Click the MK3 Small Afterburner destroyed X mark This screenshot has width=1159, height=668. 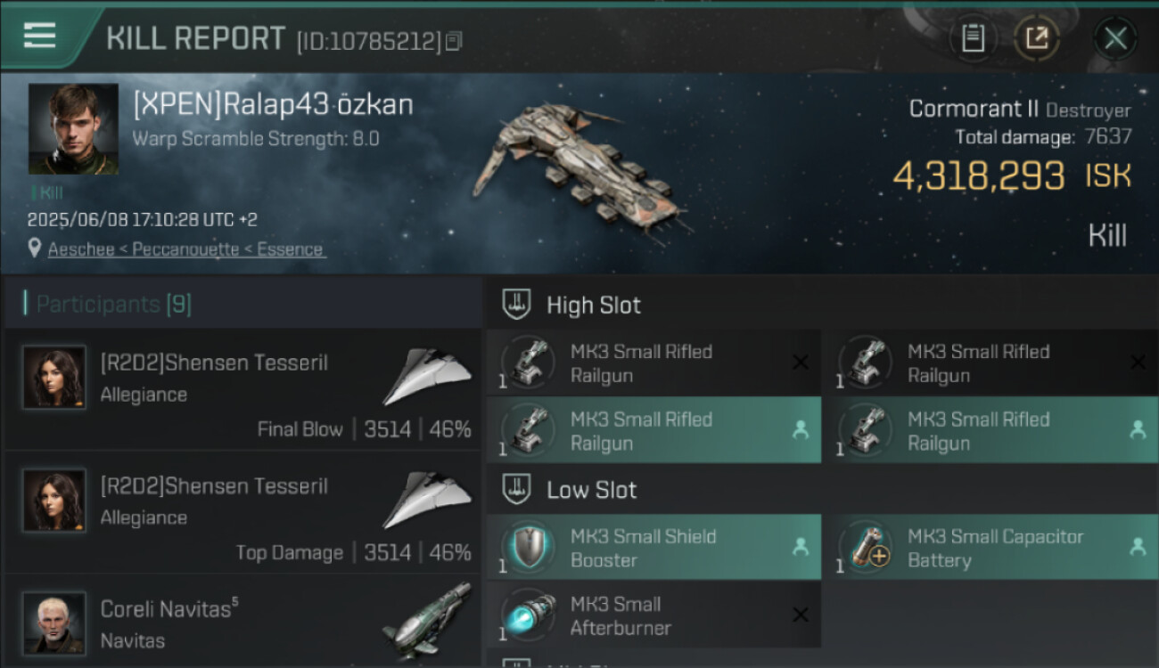[801, 615]
